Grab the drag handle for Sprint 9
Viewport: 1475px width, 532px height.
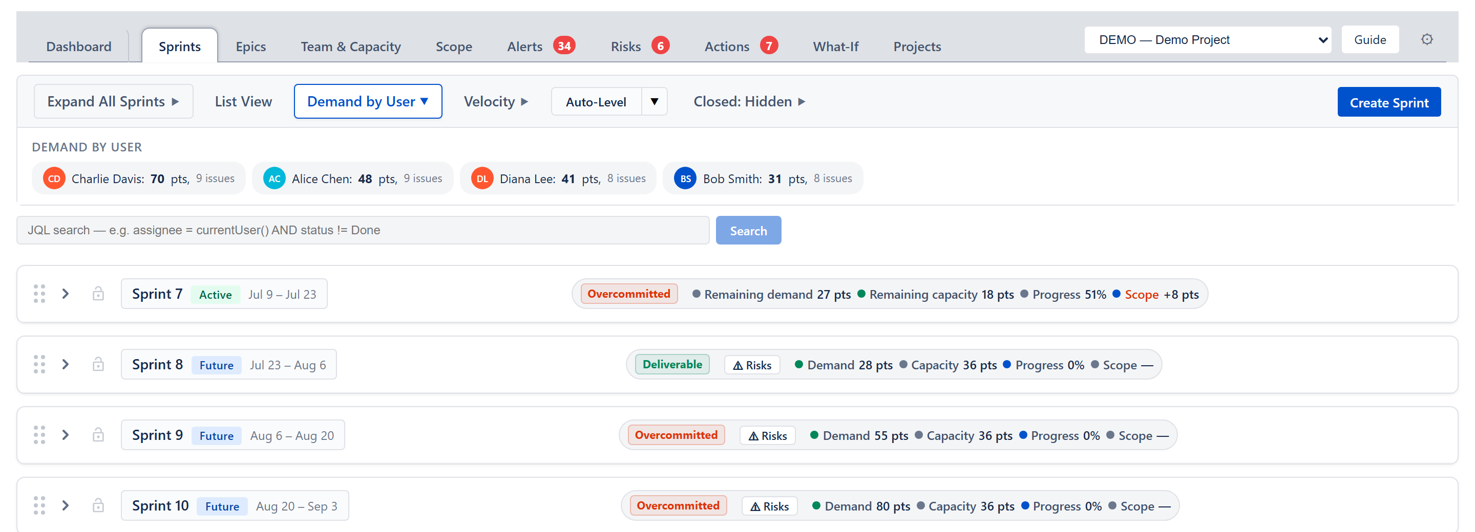(x=39, y=435)
